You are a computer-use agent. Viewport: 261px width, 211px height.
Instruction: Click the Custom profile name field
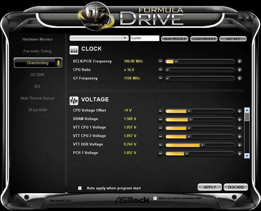145,38
